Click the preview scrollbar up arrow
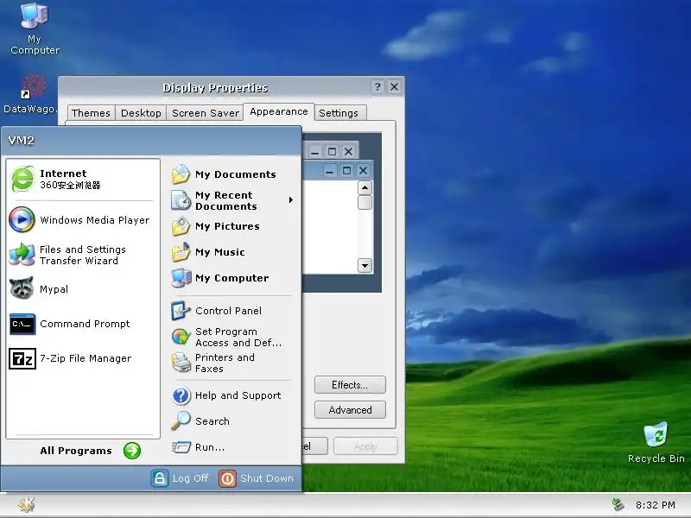 (x=365, y=188)
